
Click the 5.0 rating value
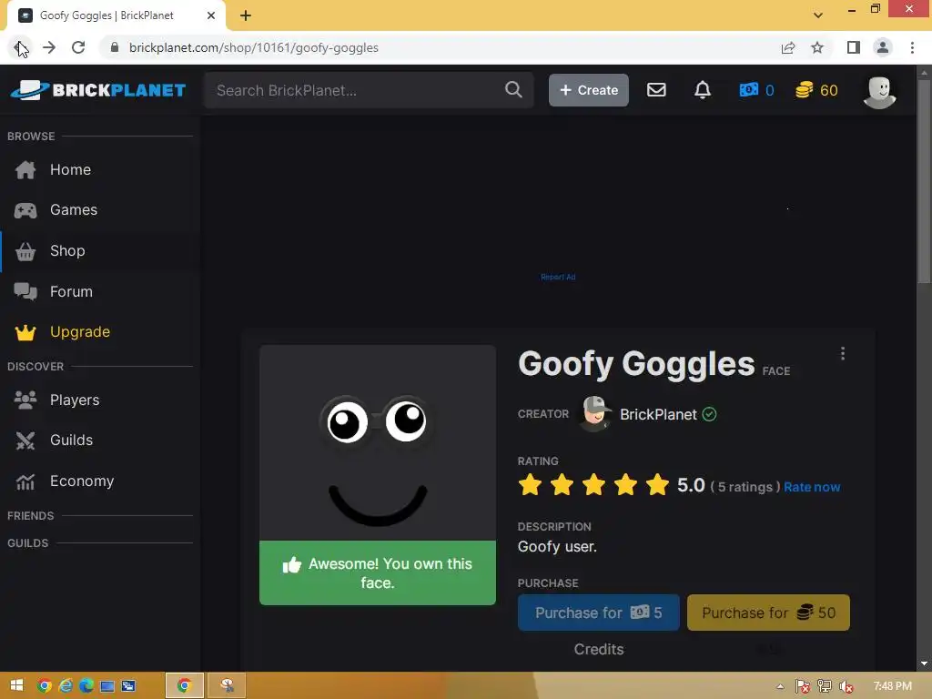point(691,485)
